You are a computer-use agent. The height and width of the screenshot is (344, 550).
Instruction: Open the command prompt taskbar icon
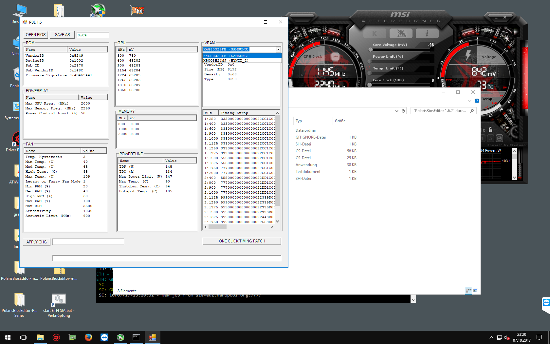pos(136,337)
